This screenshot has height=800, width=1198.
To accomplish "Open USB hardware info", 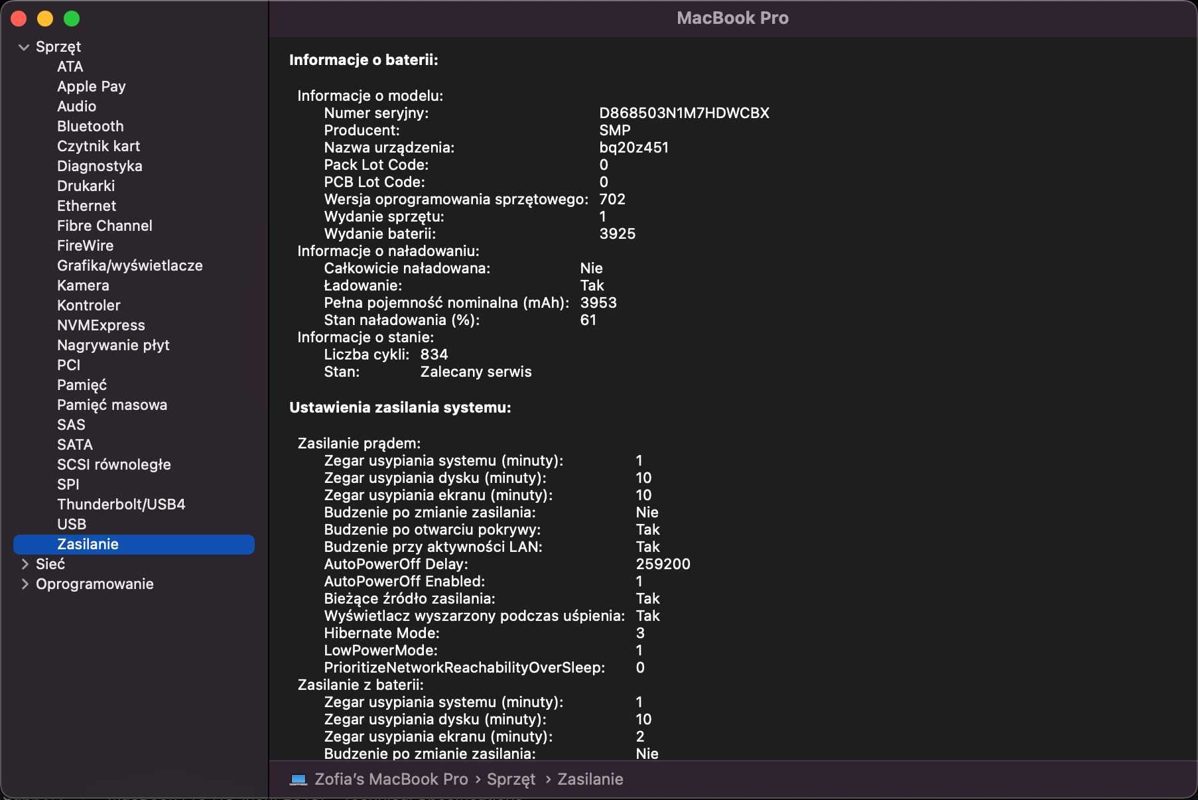I will [x=72, y=524].
